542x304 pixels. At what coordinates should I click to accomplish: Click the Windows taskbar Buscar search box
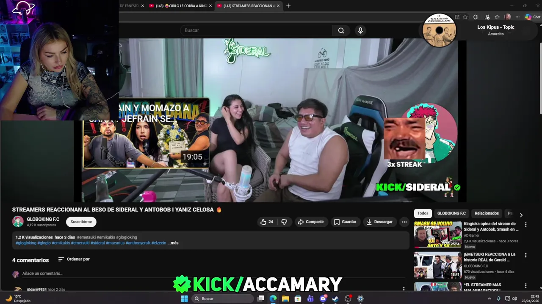coord(222,299)
